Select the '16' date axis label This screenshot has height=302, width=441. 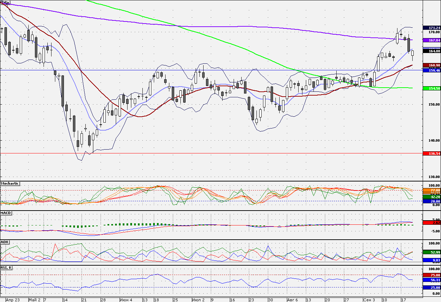232,300
